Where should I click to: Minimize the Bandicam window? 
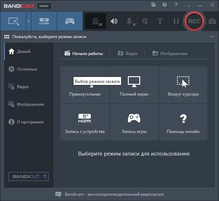click(x=200, y=6)
